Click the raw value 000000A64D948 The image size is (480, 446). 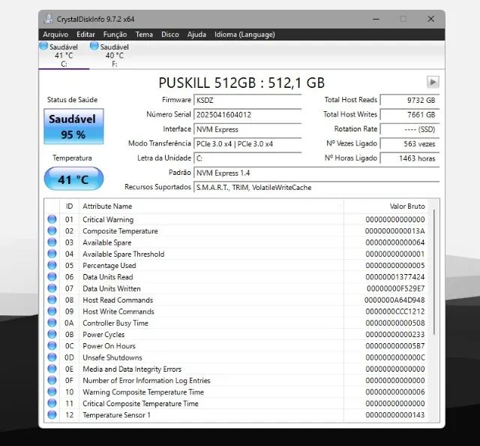click(394, 300)
